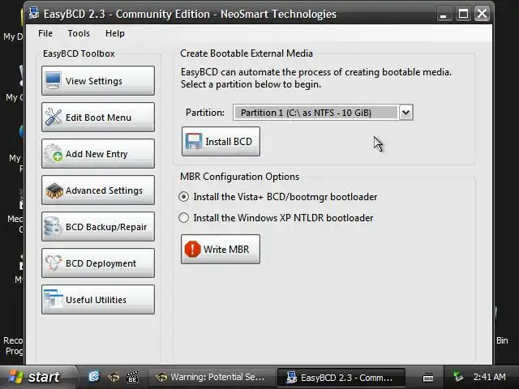Open the File menu

pos(45,33)
